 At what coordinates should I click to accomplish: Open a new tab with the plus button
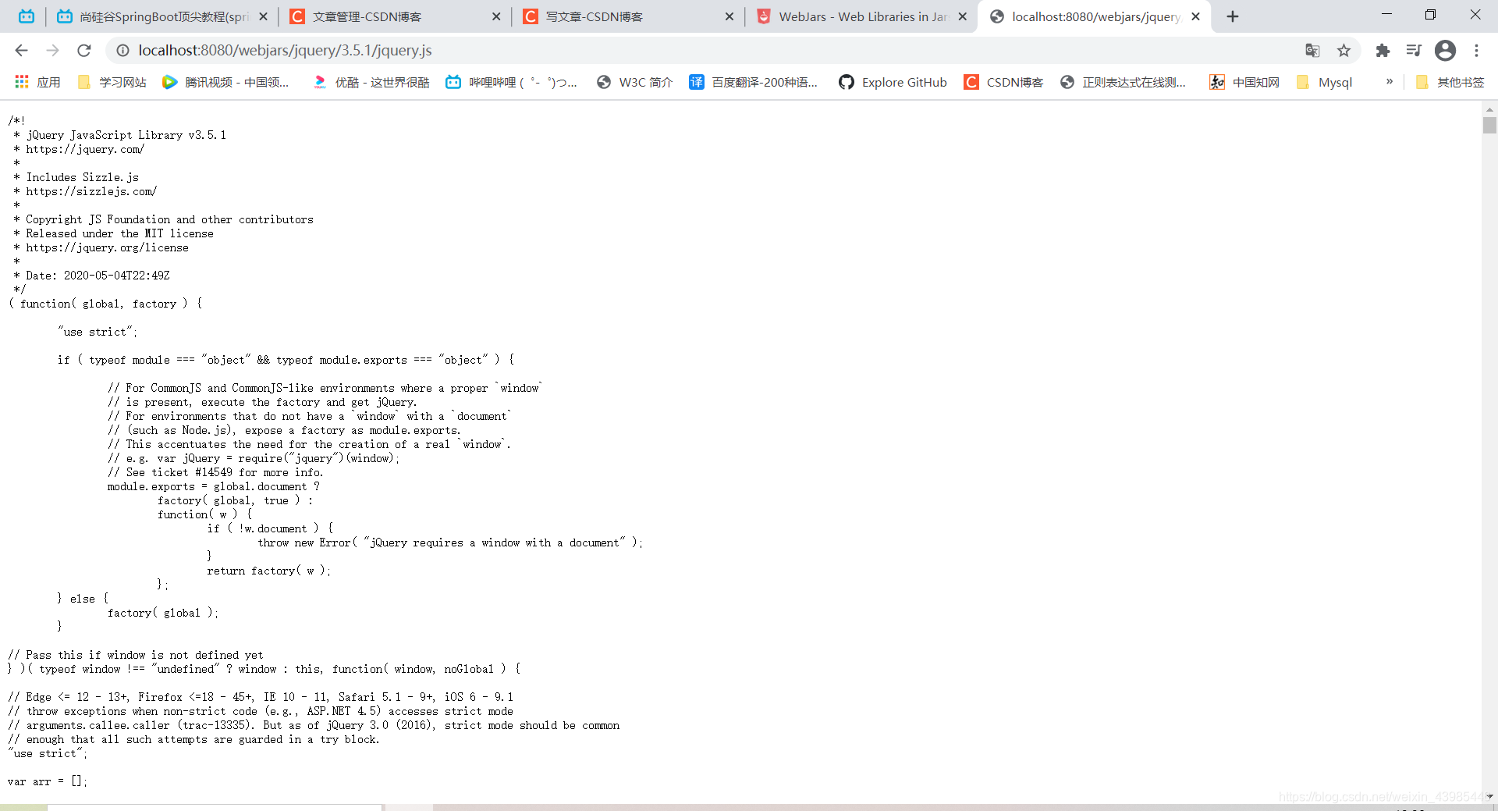pyautogui.click(x=1233, y=16)
